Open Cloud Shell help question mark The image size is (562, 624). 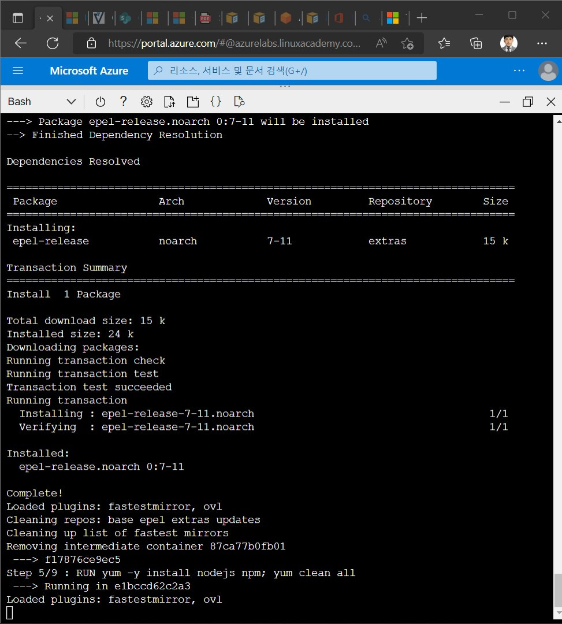tap(123, 102)
